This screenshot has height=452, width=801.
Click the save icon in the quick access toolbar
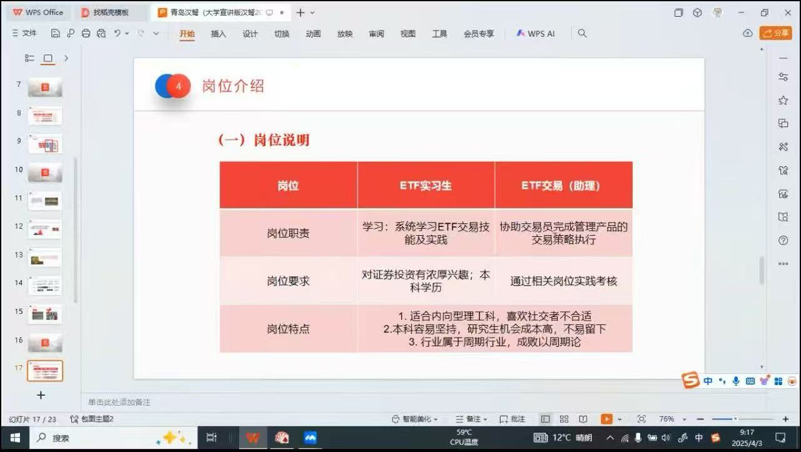[56, 34]
